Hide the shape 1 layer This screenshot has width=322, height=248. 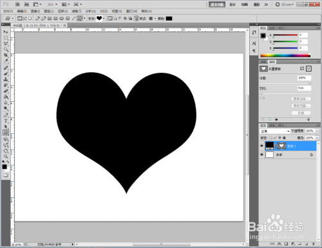coord(261,146)
